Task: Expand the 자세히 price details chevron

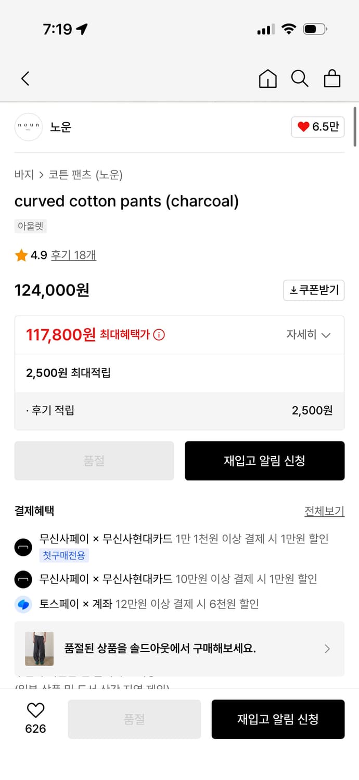Action: pyautogui.click(x=309, y=335)
